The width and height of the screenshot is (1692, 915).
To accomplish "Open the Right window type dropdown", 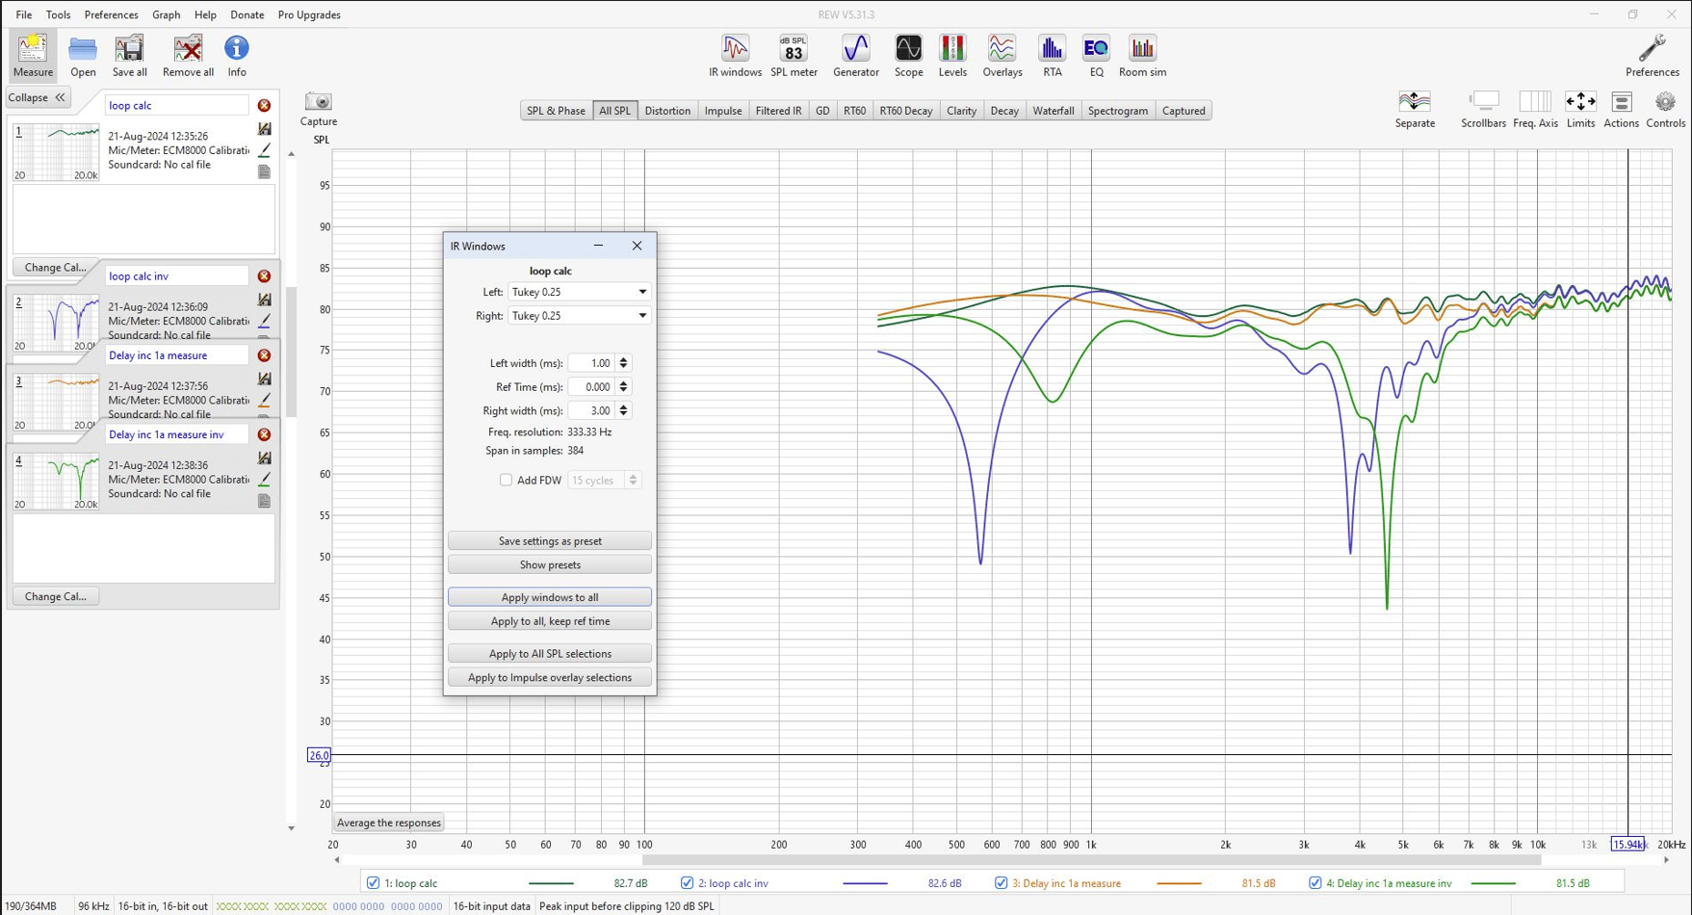I will point(579,316).
